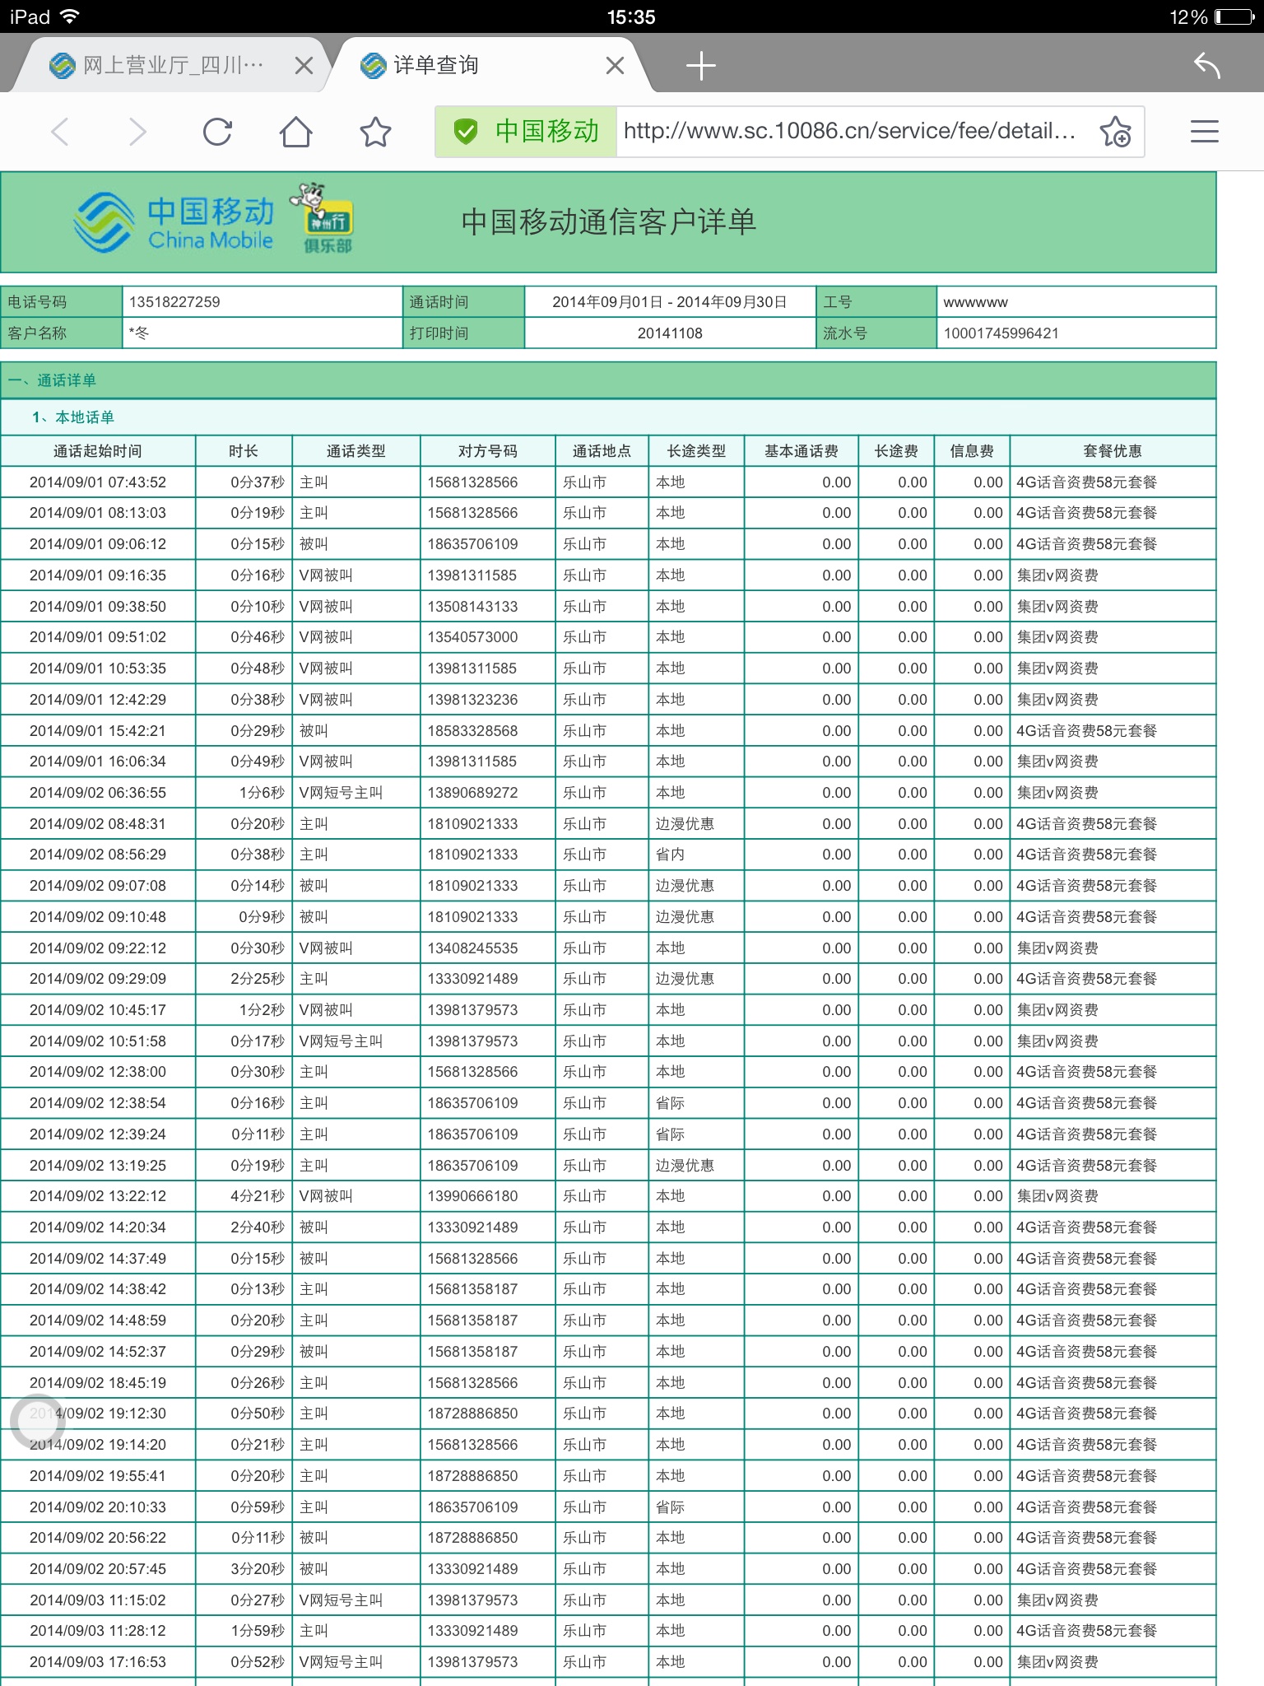Go to the browser home page
This screenshot has width=1264, height=1686.
(295, 132)
